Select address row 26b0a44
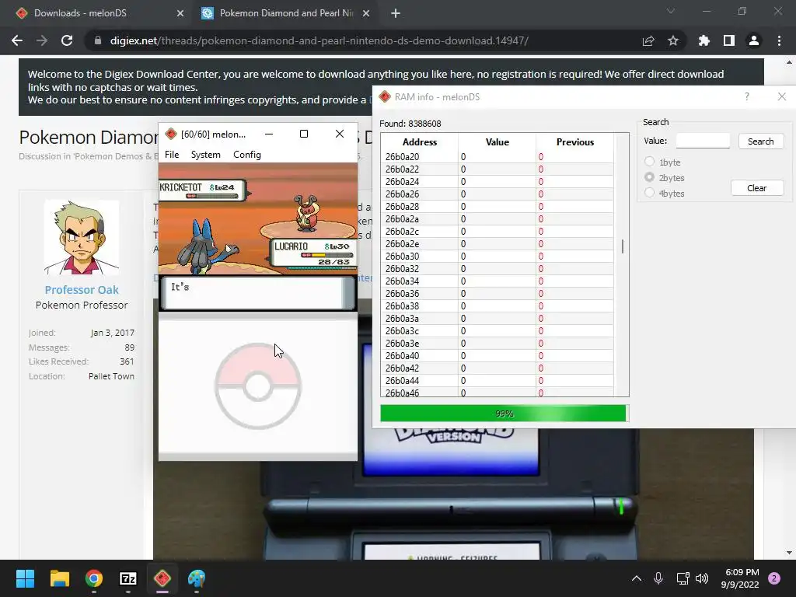 pos(419,381)
